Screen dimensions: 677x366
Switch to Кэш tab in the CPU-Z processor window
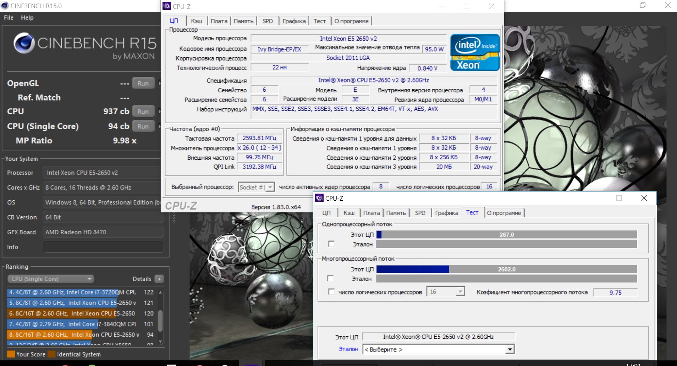(x=196, y=21)
